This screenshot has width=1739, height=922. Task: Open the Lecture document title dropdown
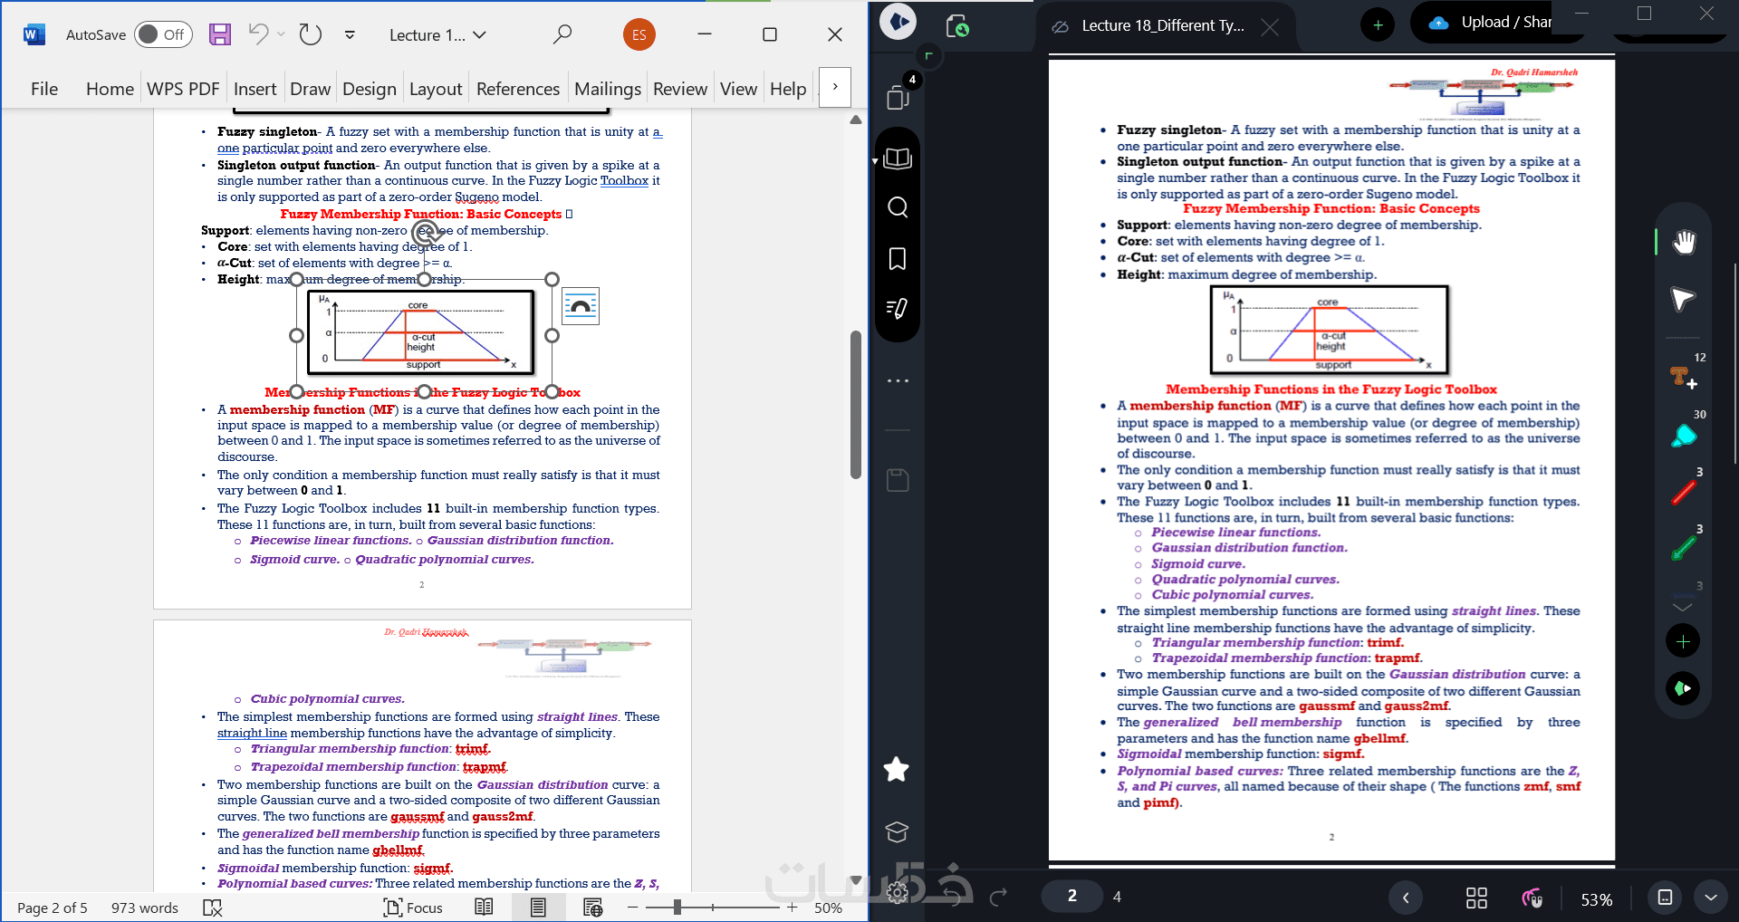[438, 34]
